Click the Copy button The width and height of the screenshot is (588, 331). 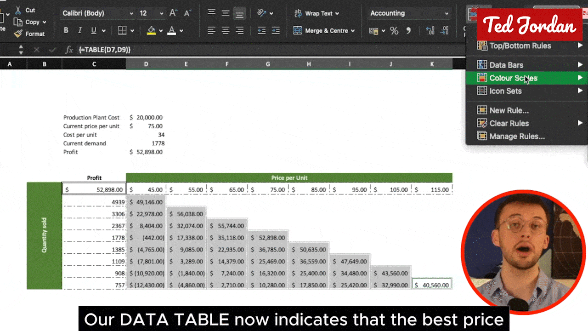click(31, 22)
